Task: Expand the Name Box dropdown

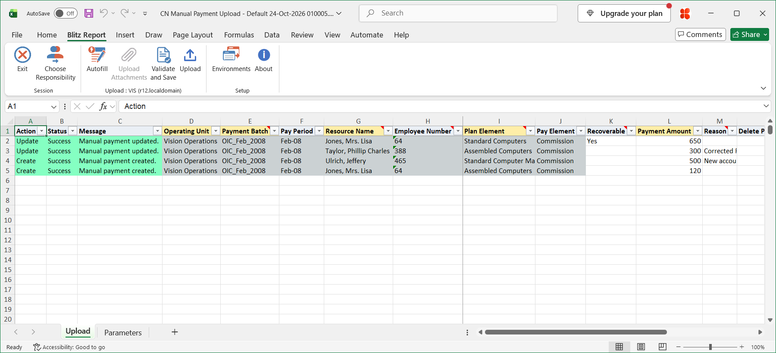Action: pyautogui.click(x=53, y=106)
